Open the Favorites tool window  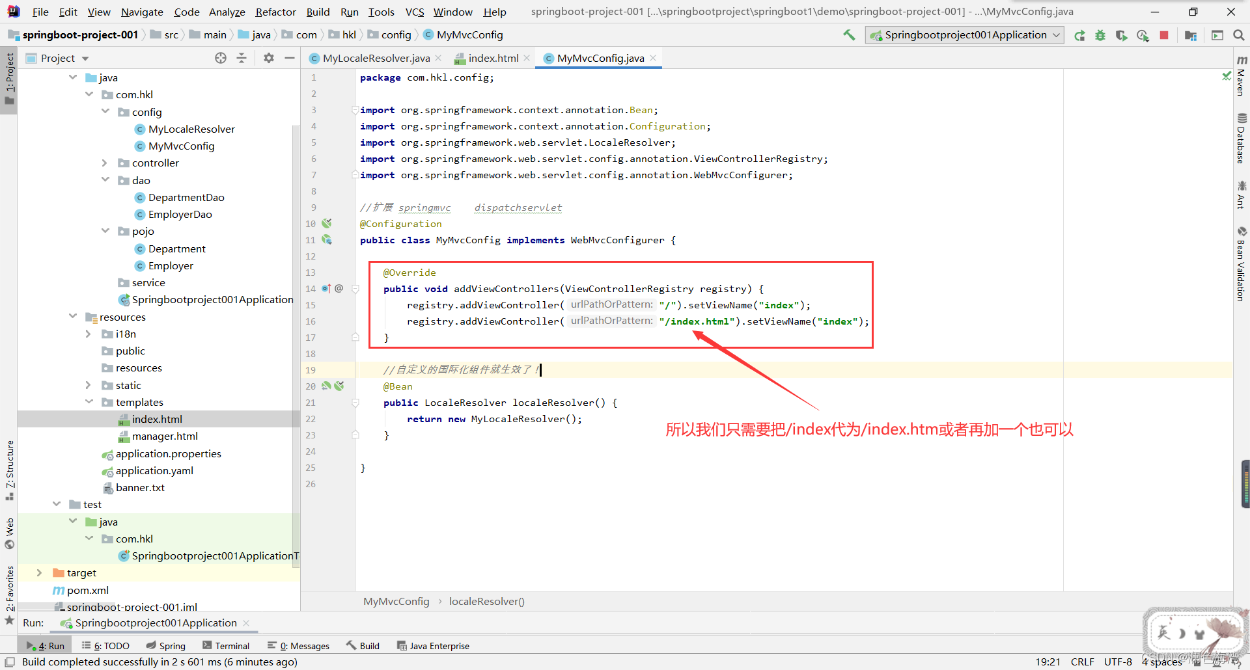10,595
